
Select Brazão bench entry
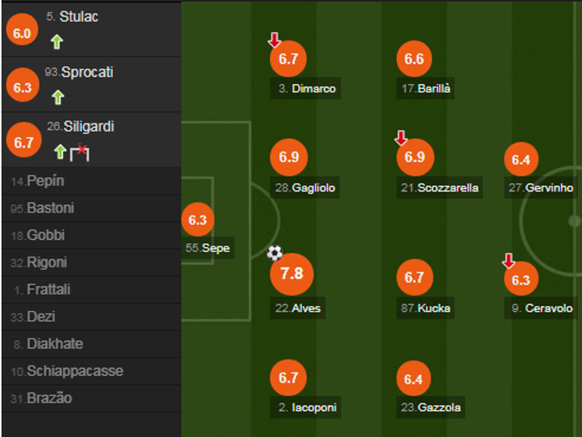coord(49,398)
